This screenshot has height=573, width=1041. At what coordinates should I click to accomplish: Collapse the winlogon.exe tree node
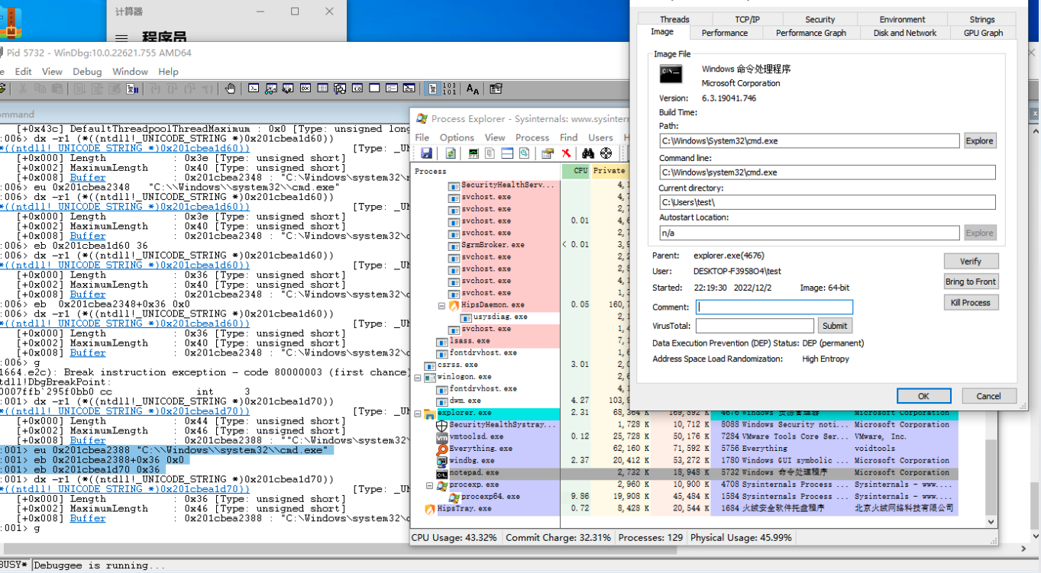tap(418, 377)
